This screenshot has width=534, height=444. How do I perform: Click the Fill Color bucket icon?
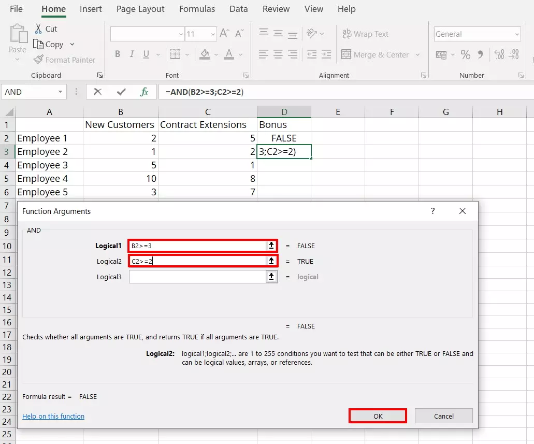205,54
